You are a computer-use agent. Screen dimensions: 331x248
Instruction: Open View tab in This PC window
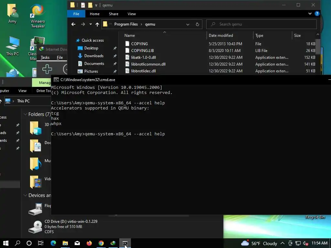coord(22,91)
